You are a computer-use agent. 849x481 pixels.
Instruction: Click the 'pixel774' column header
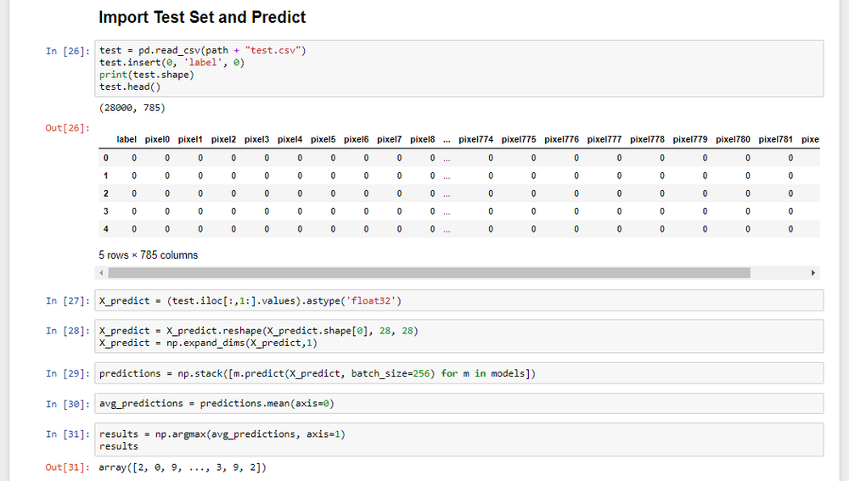475,139
